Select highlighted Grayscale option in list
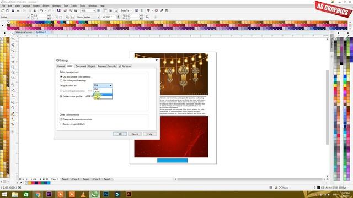353x198 pixels. coord(103,95)
